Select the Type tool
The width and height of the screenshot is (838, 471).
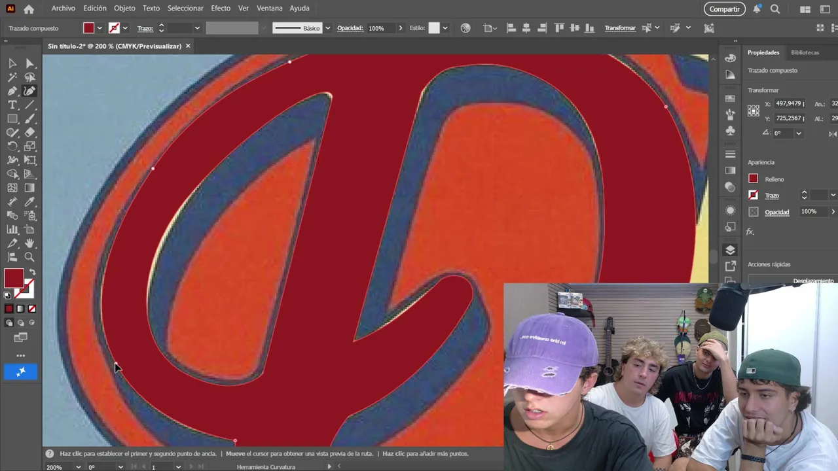(x=12, y=105)
